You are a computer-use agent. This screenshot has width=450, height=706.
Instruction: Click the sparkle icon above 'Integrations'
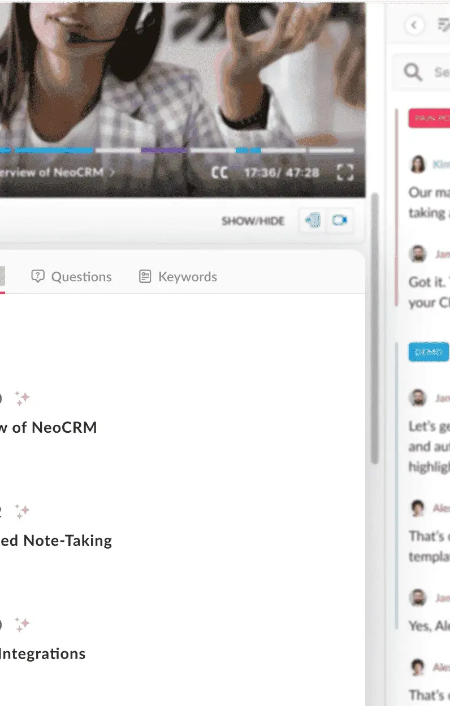tap(22, 625)
